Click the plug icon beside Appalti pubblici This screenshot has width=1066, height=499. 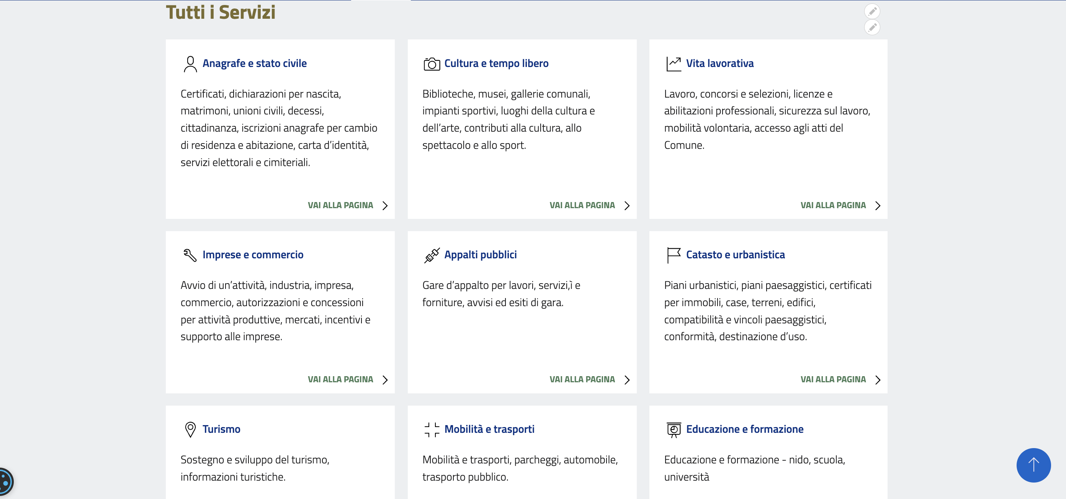click(x=432, y=255)
